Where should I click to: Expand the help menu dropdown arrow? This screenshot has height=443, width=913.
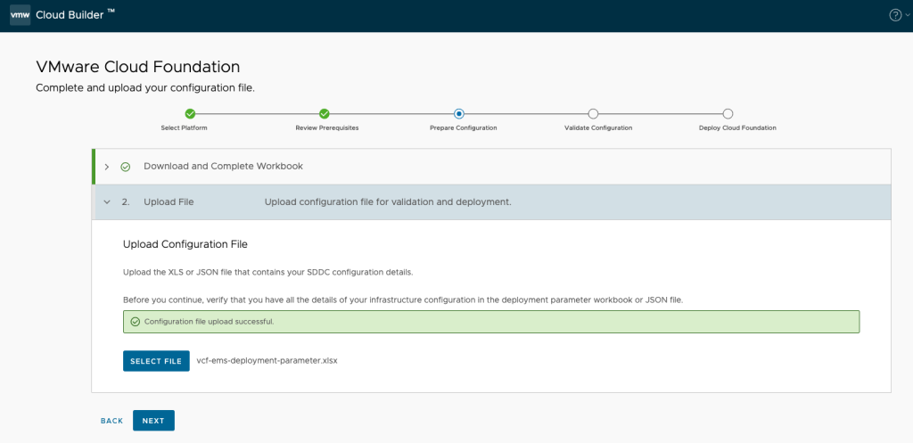(907, 16)
